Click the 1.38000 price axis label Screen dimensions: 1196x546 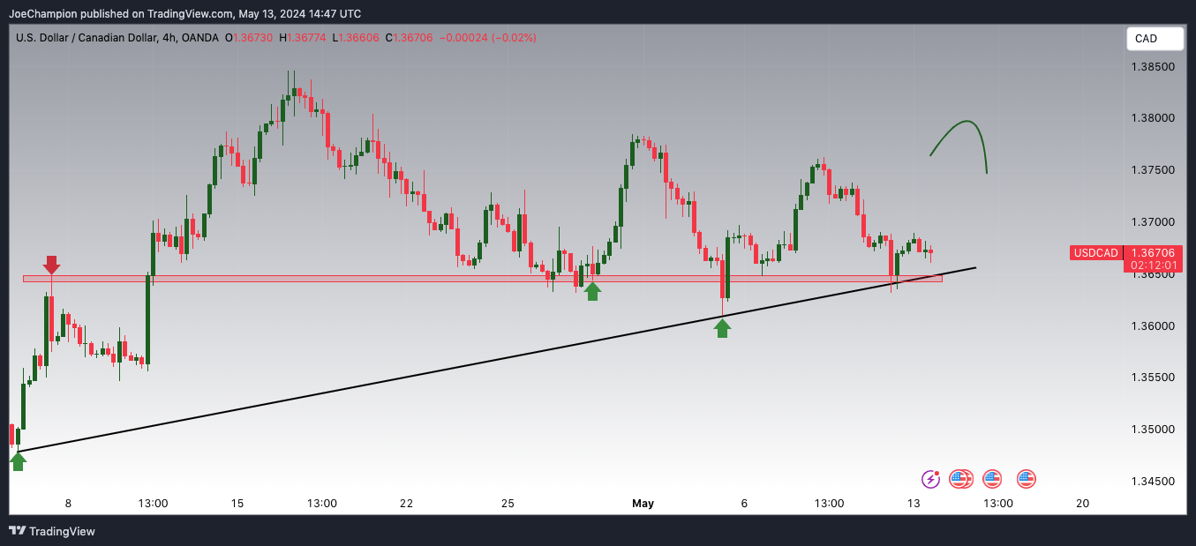pyautogui.click(x=1153, y=118)
